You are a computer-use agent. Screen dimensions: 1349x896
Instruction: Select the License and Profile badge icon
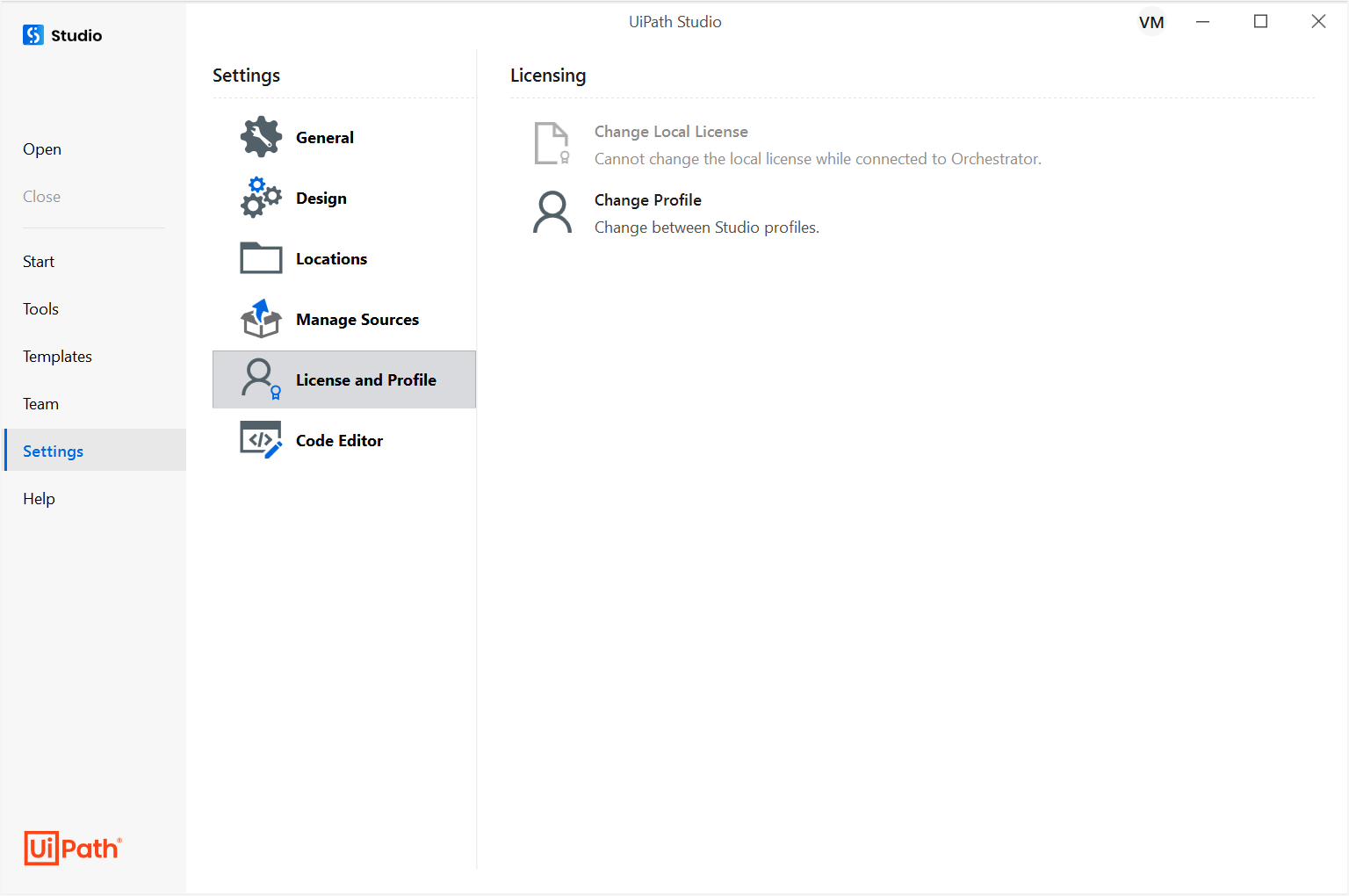click(x=258, y=379)
